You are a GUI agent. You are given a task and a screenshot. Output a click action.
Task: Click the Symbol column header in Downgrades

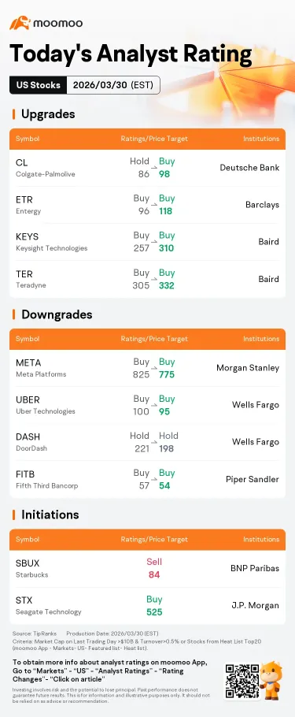(28, 339)
